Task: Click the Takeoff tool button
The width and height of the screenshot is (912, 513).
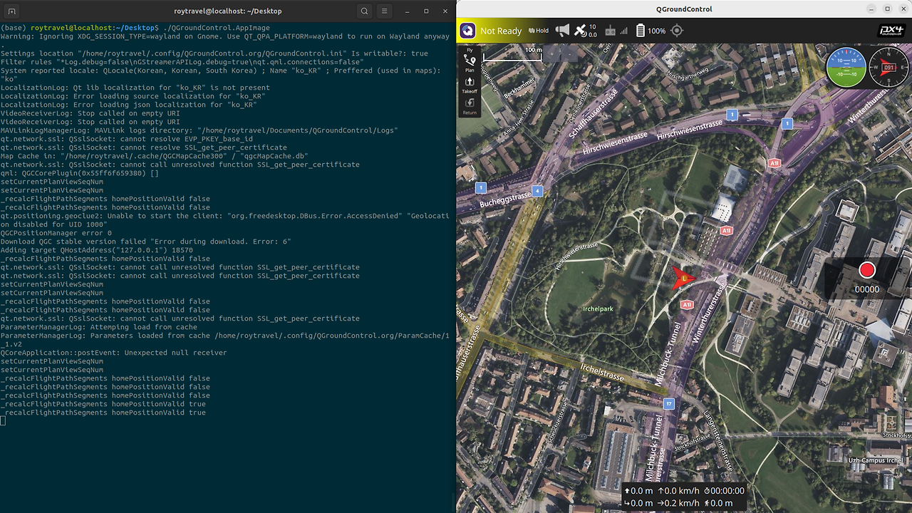Action: [470, 85]
